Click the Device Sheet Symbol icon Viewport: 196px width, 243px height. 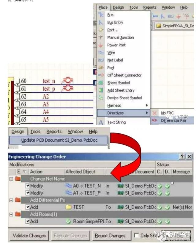coord(101,98)
